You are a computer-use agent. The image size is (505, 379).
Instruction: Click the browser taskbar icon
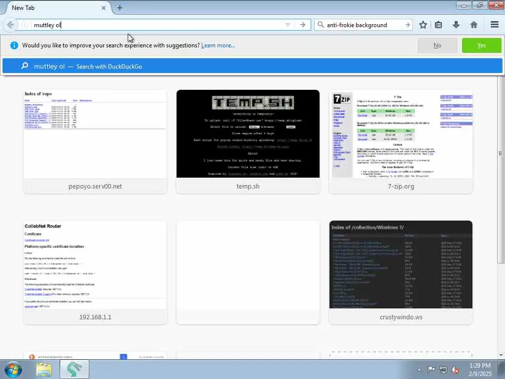74,370
